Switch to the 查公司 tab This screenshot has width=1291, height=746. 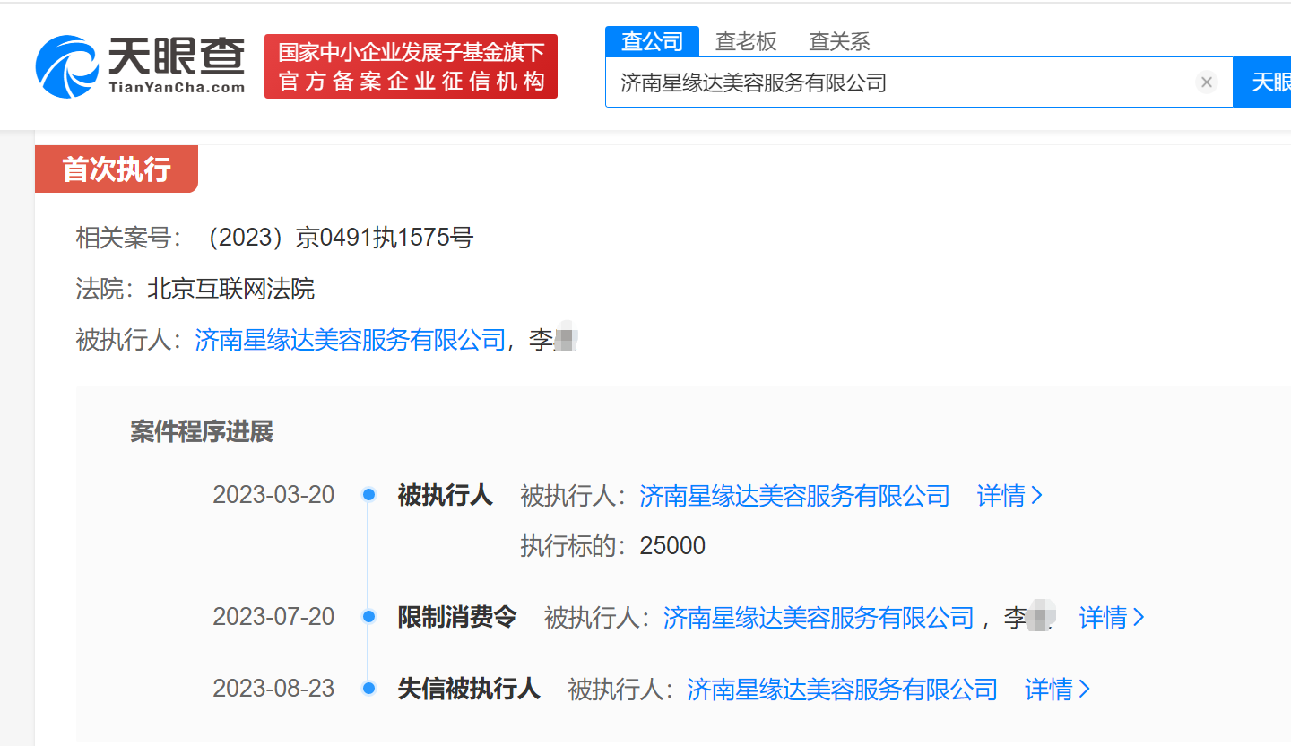tap(652, 41)
